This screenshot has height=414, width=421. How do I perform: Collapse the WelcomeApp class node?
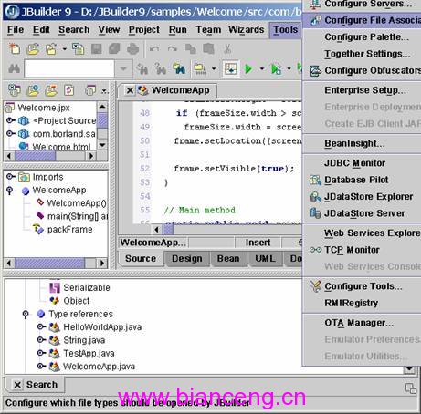tap(10, 191)
